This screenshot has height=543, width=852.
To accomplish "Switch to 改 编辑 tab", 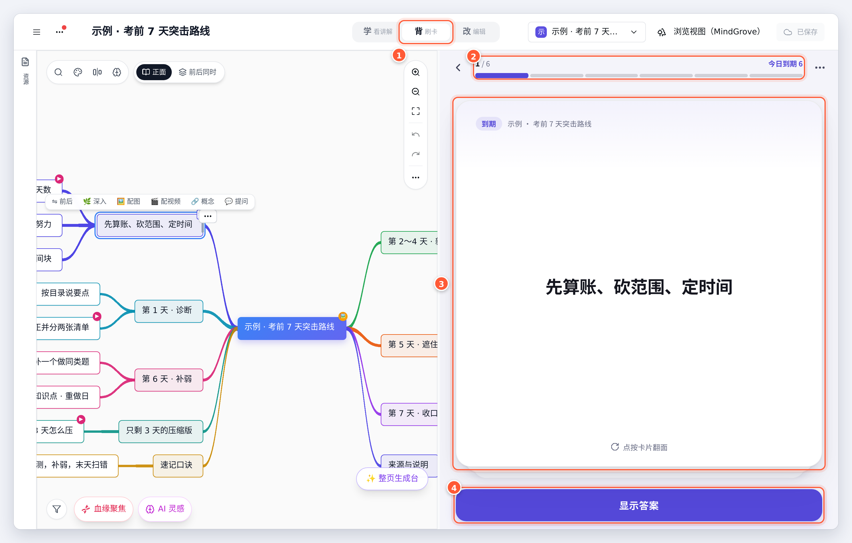I will (474, 32).
